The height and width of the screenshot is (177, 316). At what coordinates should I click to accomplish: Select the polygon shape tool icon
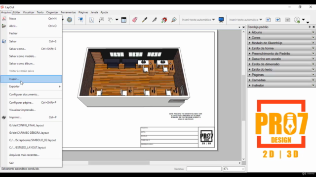69,20
